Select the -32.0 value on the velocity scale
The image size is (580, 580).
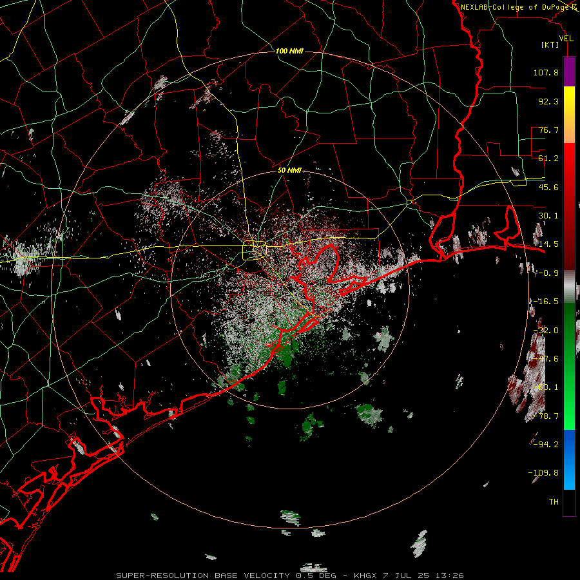click(x=546, y=331)
